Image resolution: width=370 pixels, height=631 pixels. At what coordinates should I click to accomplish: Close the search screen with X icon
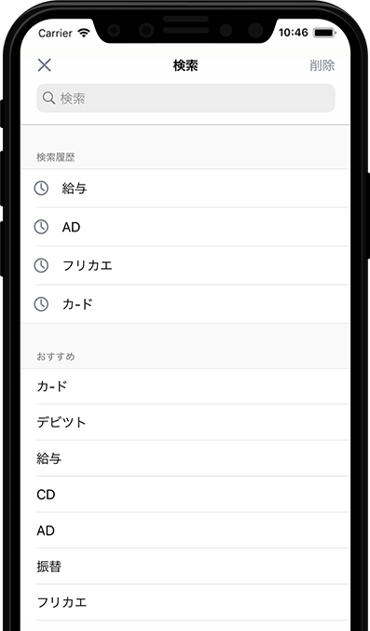point(44,65)
